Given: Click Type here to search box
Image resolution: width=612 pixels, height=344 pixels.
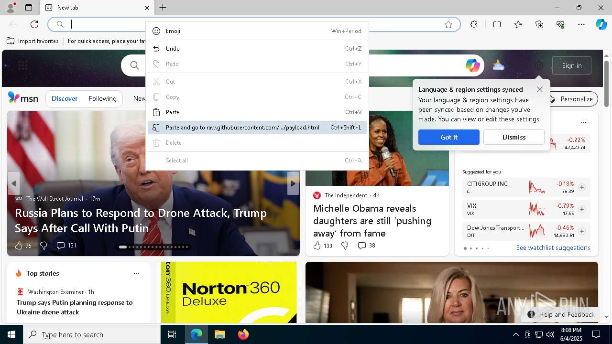Looking at the screenshot, I should (92, 334).
